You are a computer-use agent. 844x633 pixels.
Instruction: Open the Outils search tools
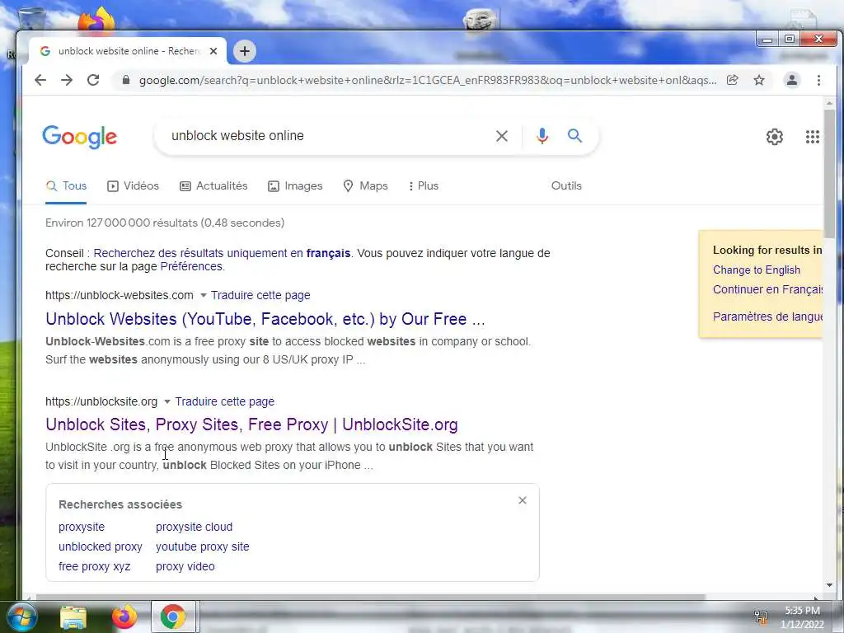tap(566, 185)
